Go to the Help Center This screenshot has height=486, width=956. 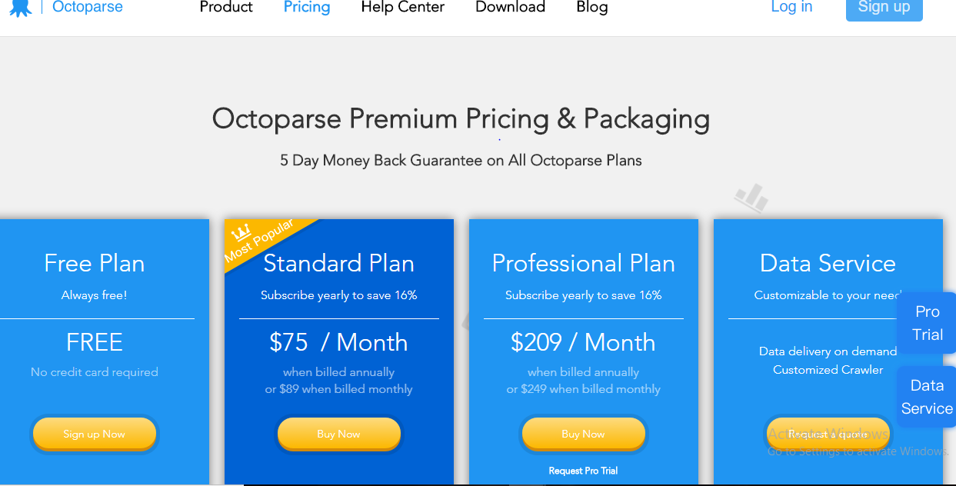point(403,7)
